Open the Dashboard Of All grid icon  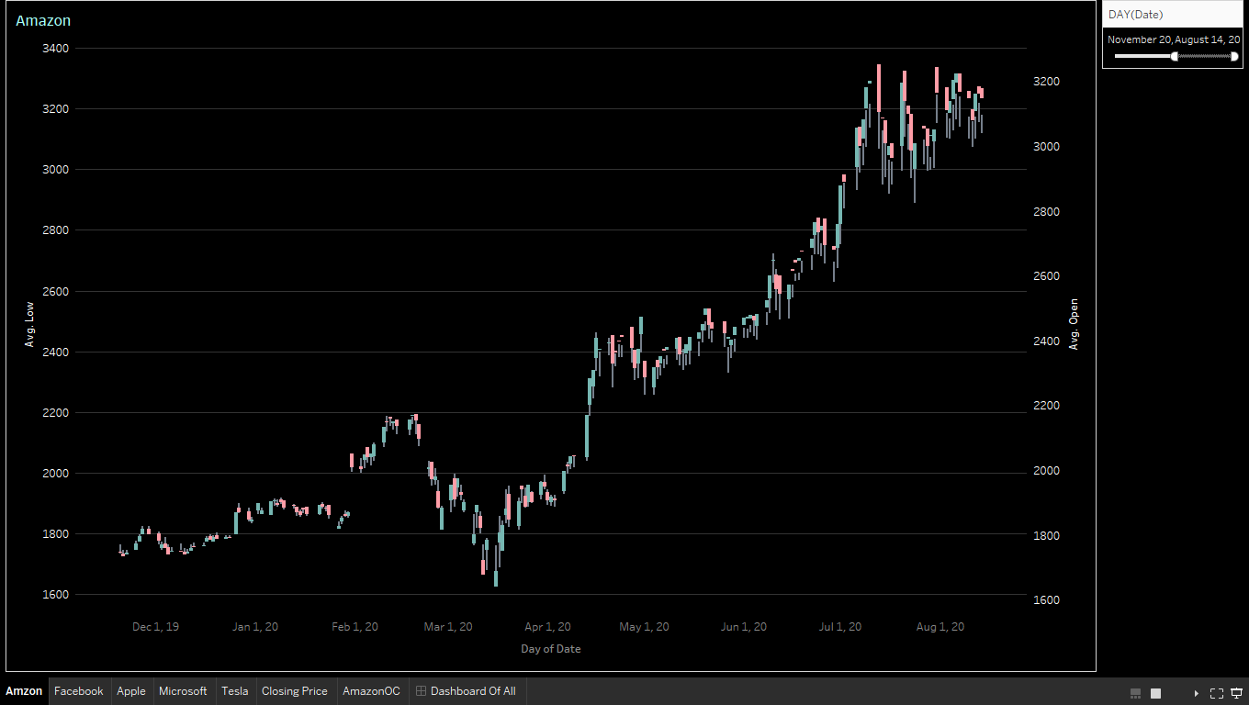tap(421, 691)
